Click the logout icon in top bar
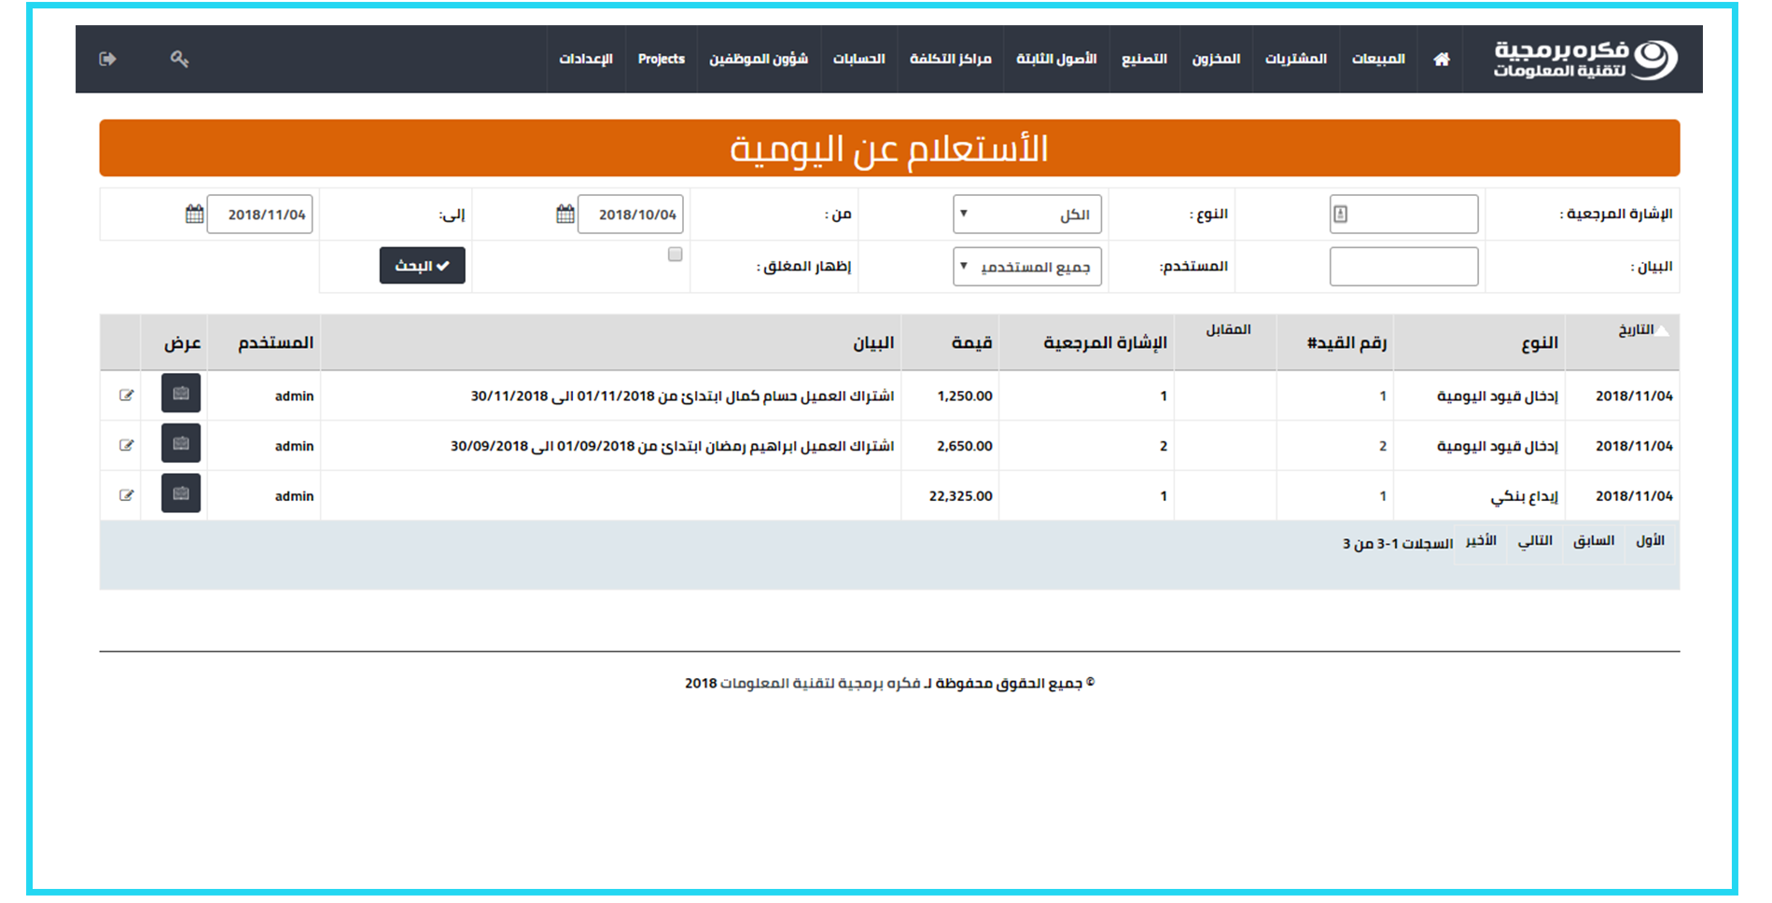Image resolution: width=1772 pixels, height=903 pixels. tap(107, 59)
